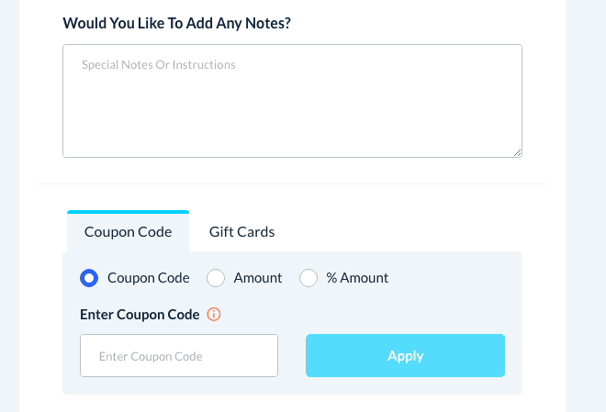
Task: Select the Coupon Code radio button
Action: [x=89, y=278]
